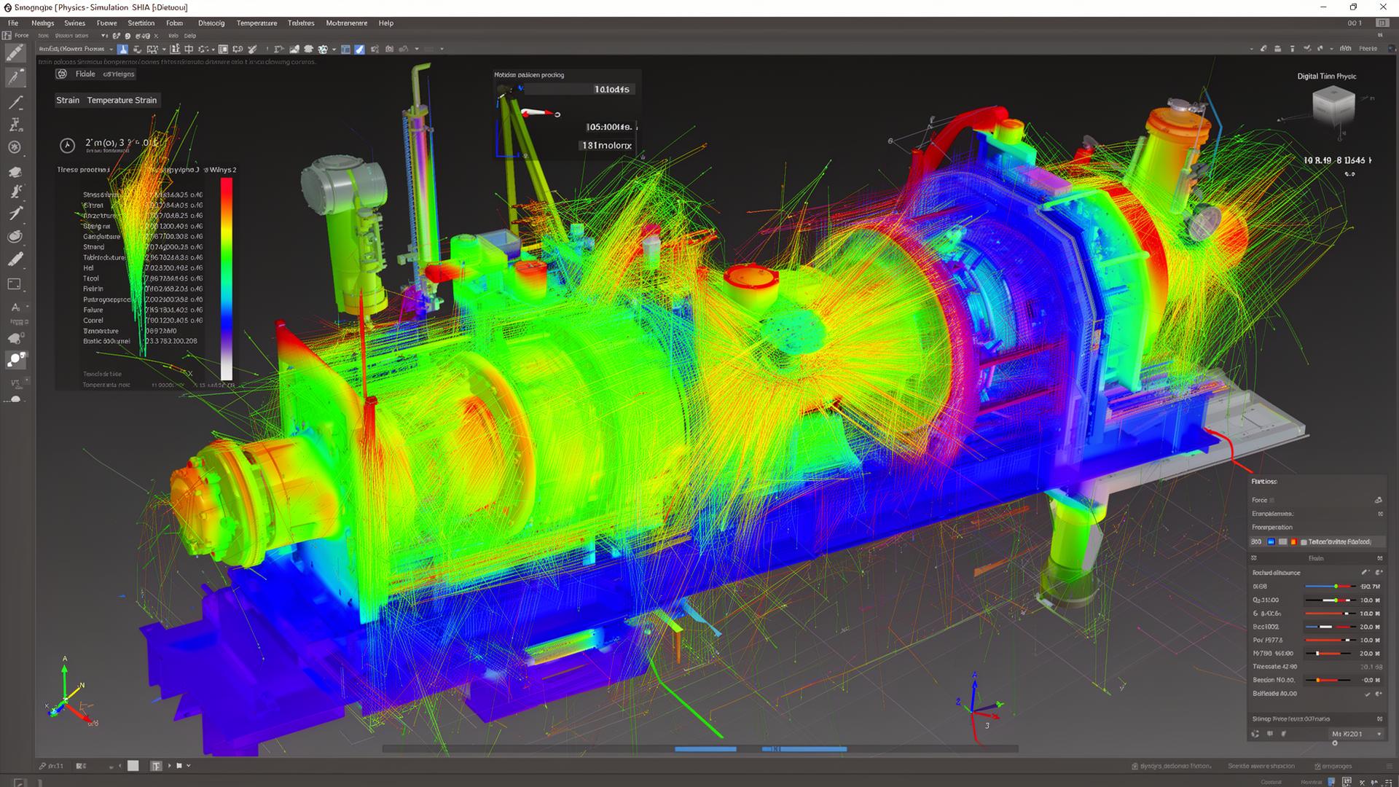This screenshot has width=1399, height=787.
Task: Click the blue flask icon in toolbar
Action: pos(122,49)
